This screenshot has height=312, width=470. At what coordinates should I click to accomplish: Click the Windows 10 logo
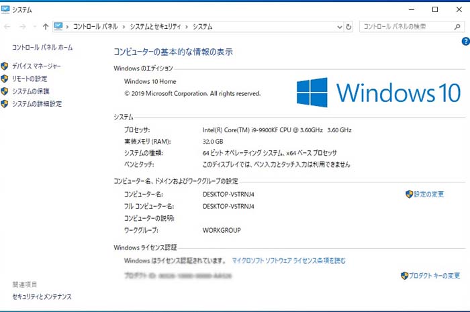(x=378, y=93)
